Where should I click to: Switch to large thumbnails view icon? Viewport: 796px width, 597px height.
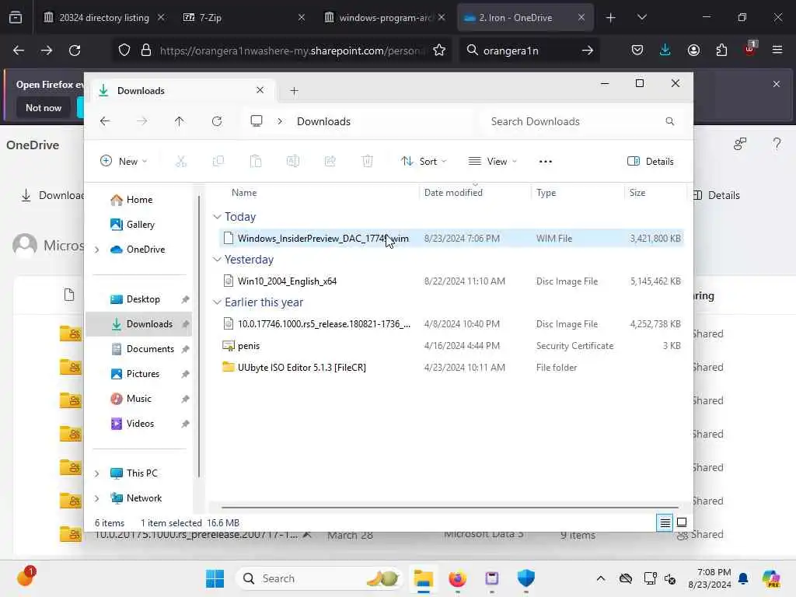(x=682, y=522)
